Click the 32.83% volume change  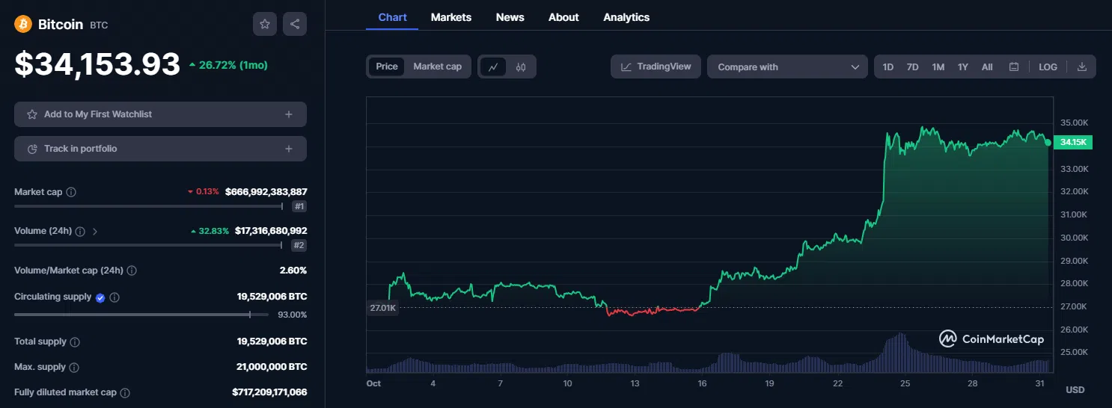tap(210, 231)
